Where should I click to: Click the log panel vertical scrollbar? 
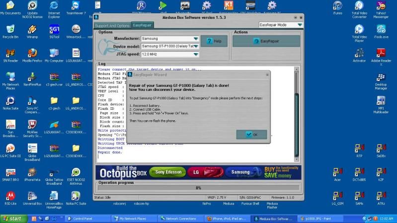pyautogui.click(x=297, y=114)
